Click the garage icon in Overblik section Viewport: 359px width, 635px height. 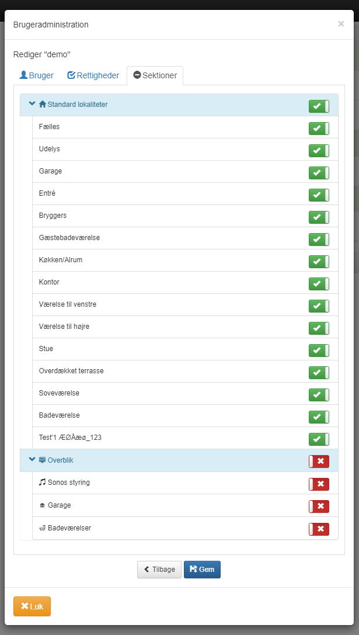click(x=43, y=505)
